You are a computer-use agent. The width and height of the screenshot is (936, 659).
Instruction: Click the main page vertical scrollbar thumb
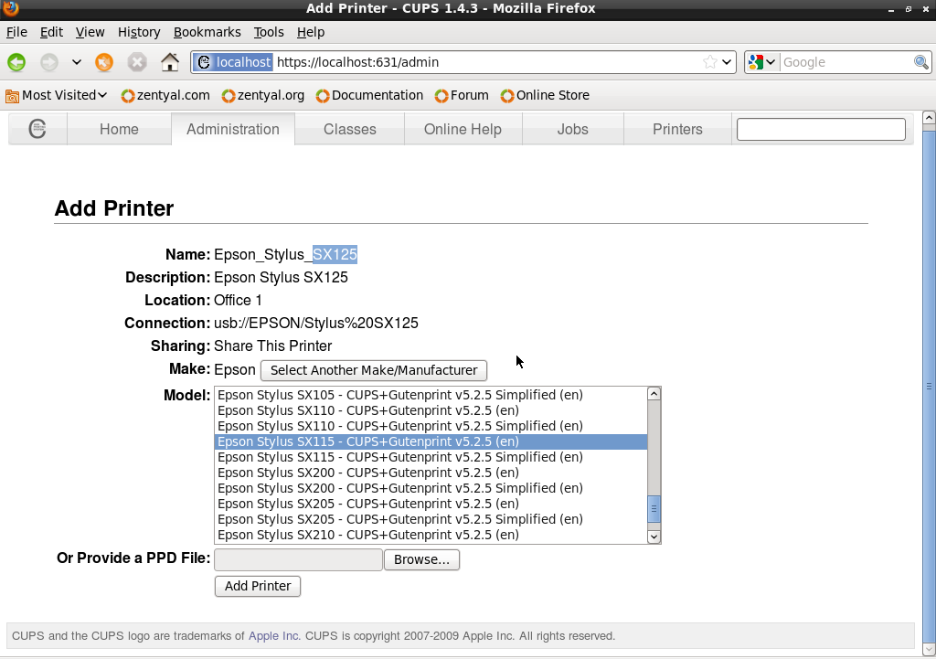pos(929,386)
